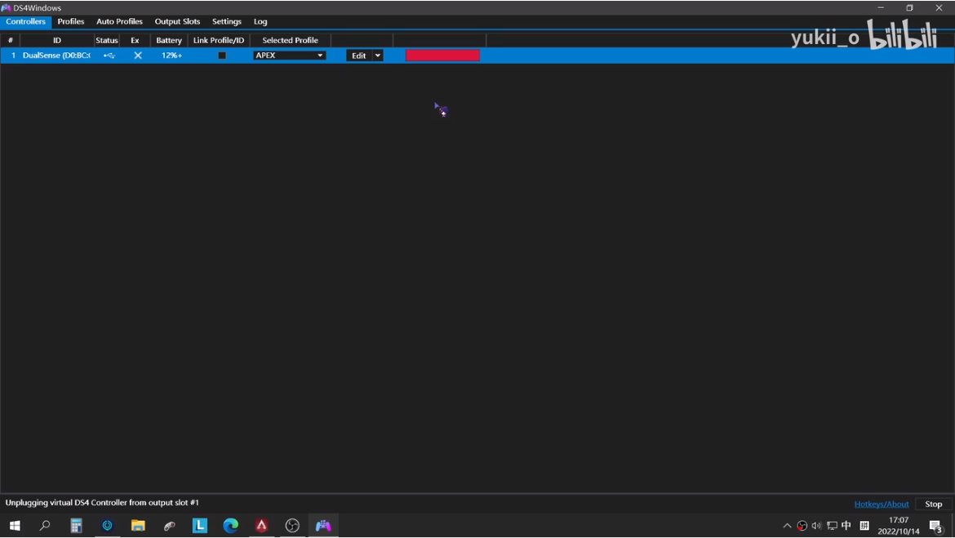Image resolution: width=955 pixels, height=538 pixels.
Task: View the Log tab
Action: [260, 21]
